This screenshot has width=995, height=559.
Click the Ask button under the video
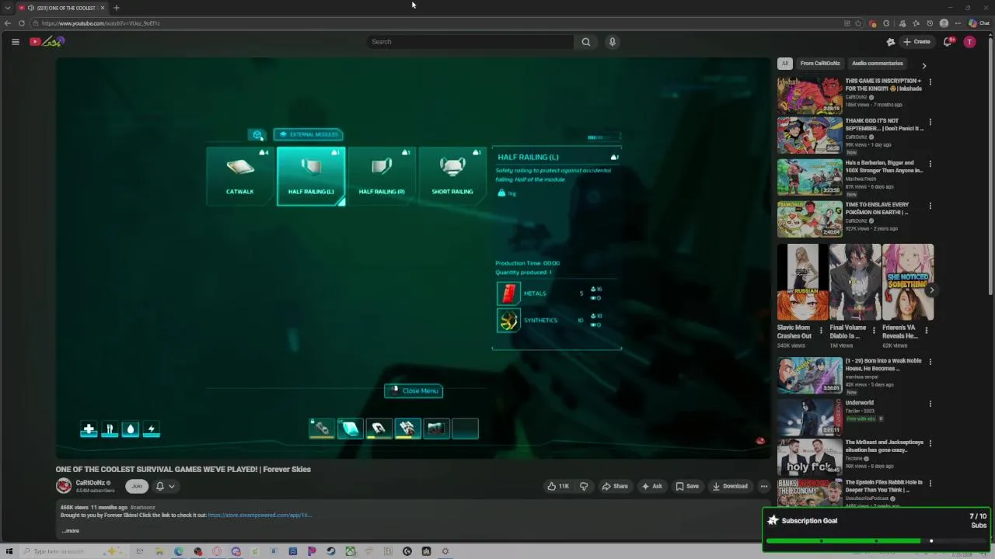[x=651, y=486]
